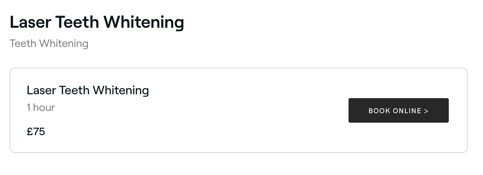
Task: Click the word Teeth in the grey subtitle
Action: click(x=23, y=43)
